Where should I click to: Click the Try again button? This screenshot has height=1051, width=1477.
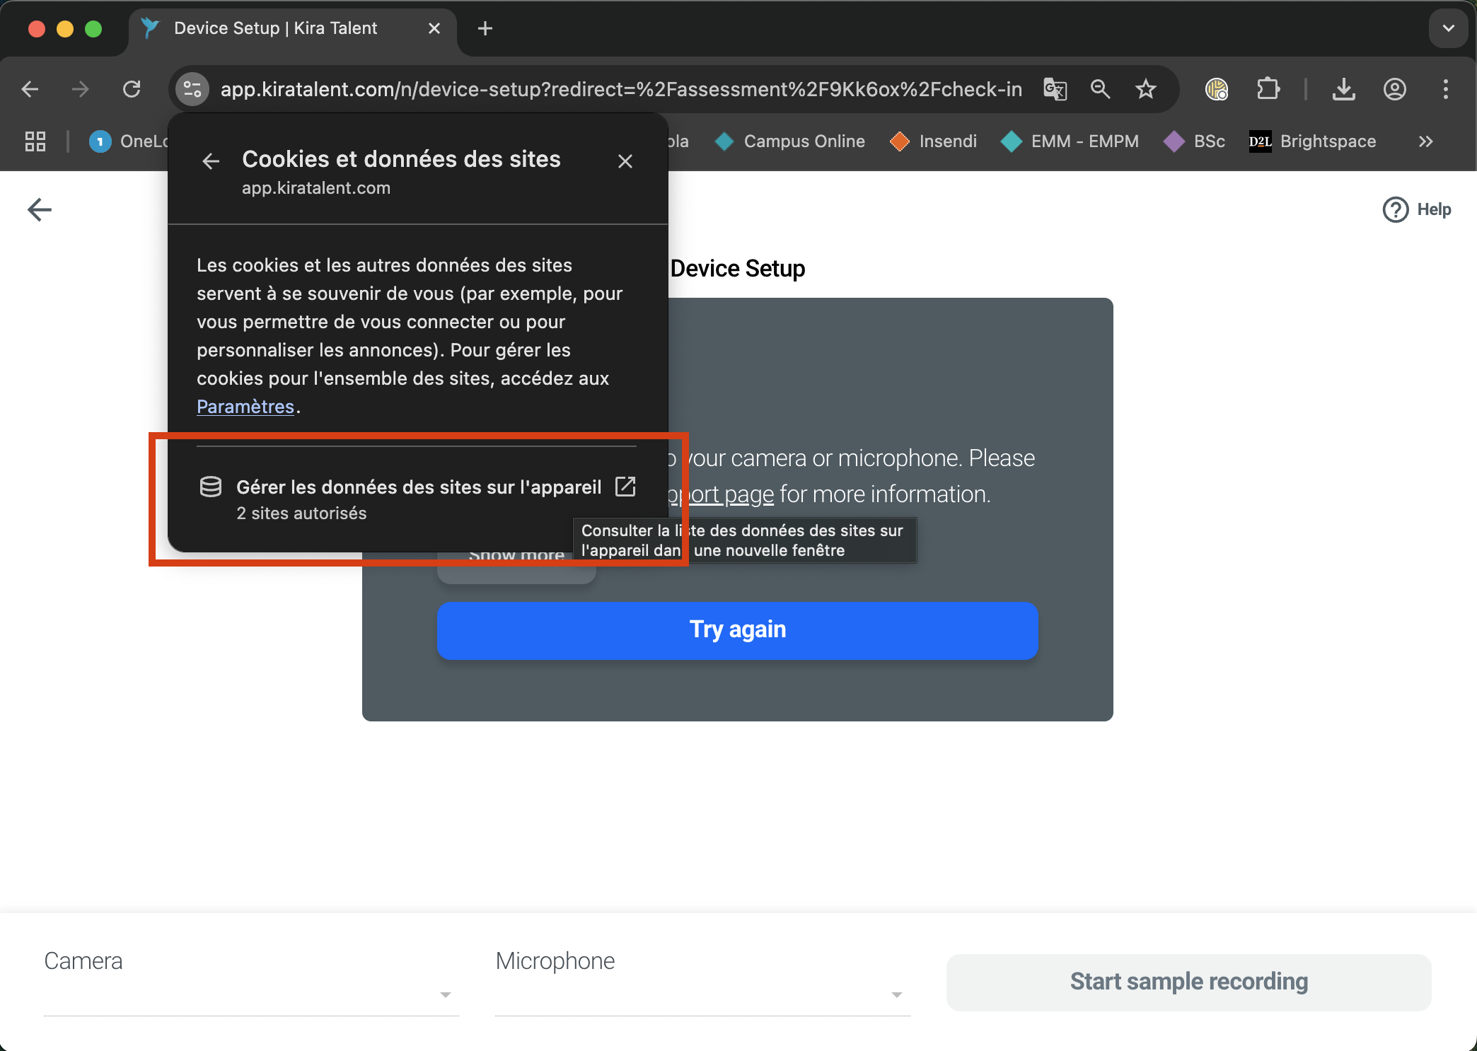(x=737, y=630)
